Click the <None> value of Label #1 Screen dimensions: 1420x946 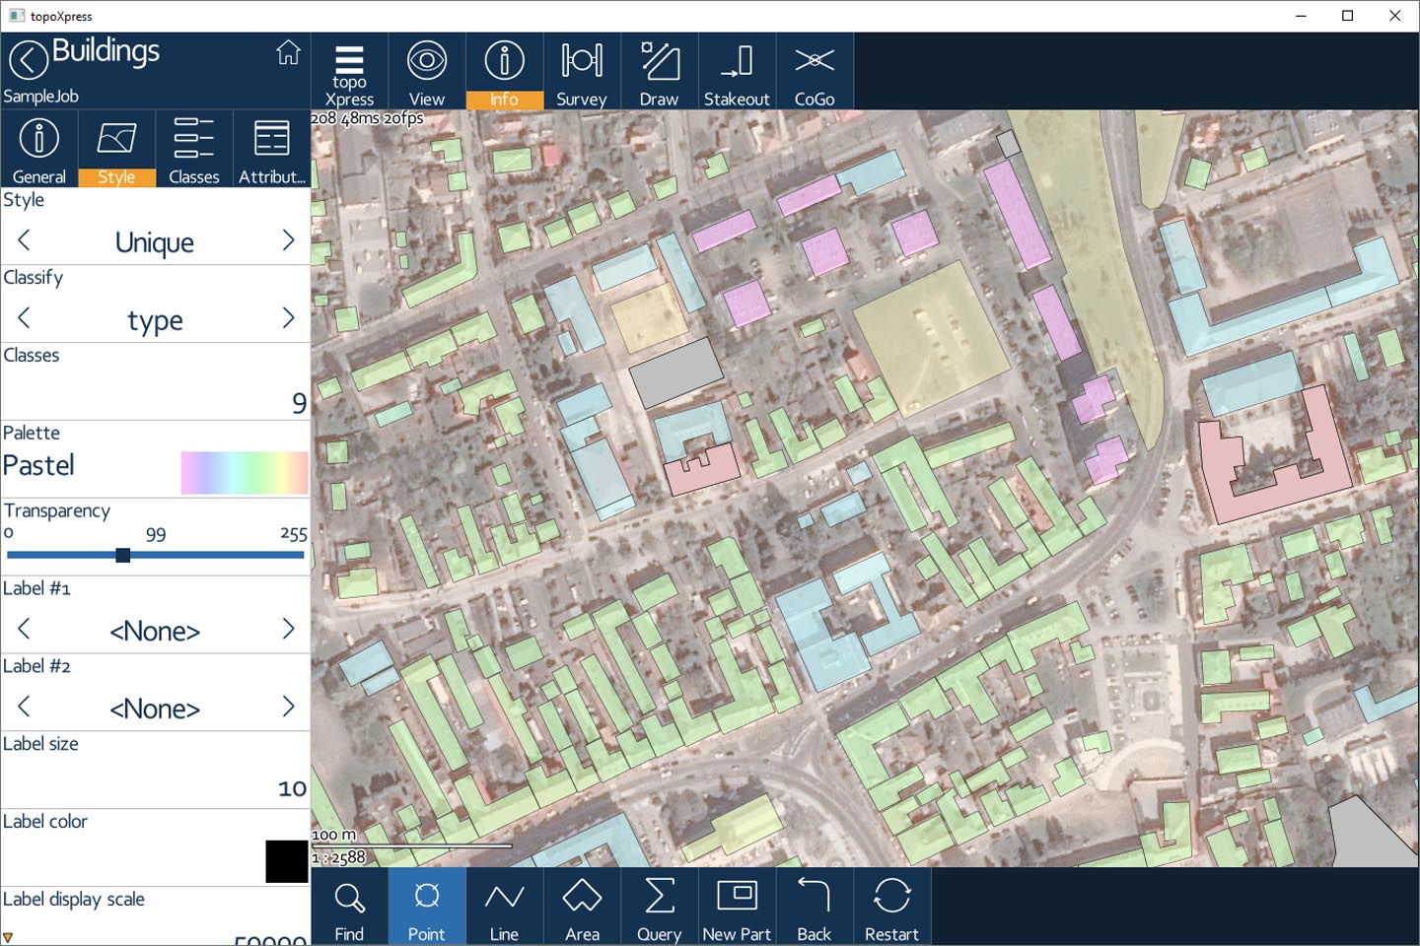[155, 631]
